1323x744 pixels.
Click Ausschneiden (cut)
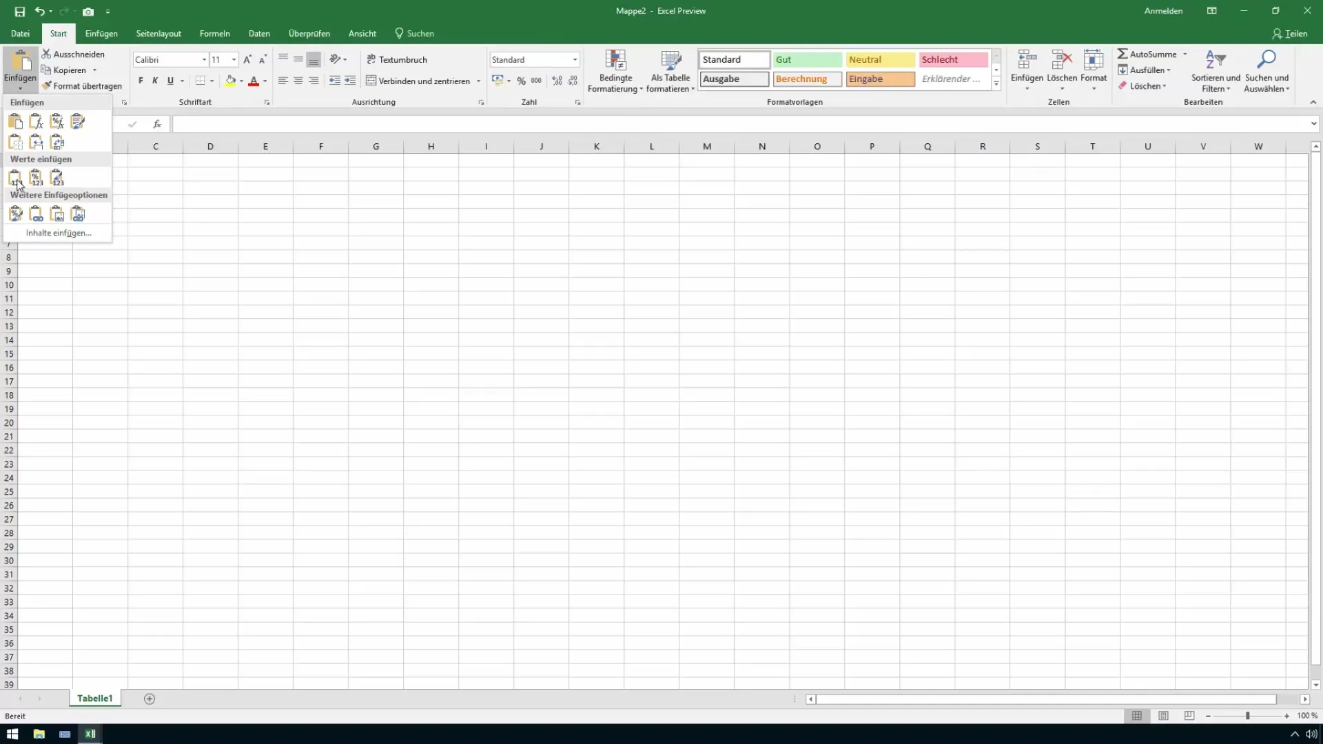tap(73, 54)
